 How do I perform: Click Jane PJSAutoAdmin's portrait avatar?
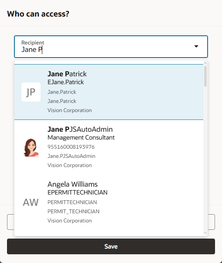(31, 147)
